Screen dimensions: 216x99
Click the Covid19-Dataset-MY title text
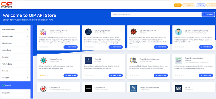coord(148,31)
